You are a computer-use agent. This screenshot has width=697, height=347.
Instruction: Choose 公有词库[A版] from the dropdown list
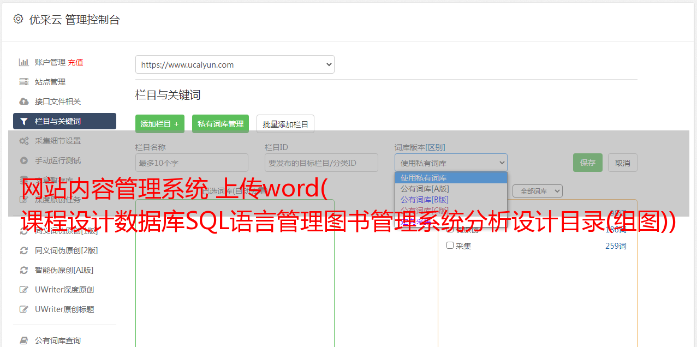(x=451, y=189)
